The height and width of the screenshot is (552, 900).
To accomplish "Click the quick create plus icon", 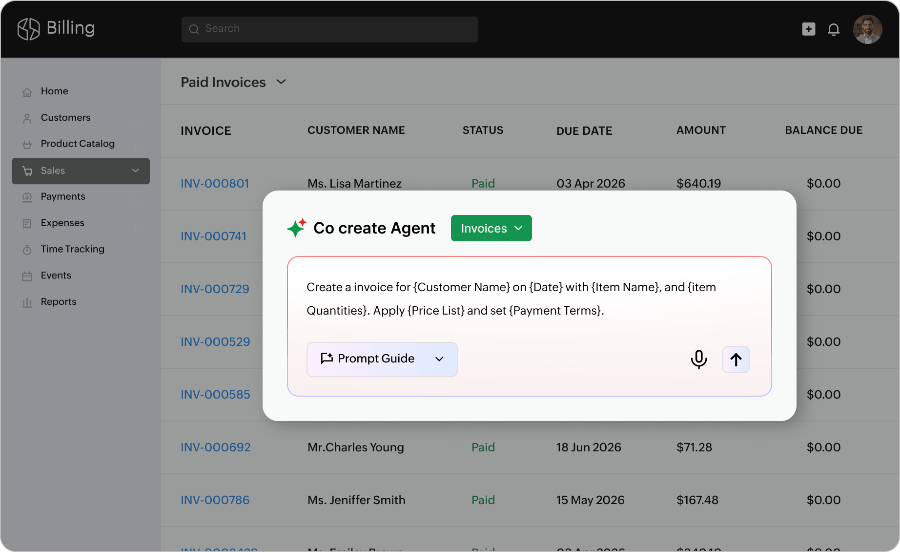I will [809, 29].
